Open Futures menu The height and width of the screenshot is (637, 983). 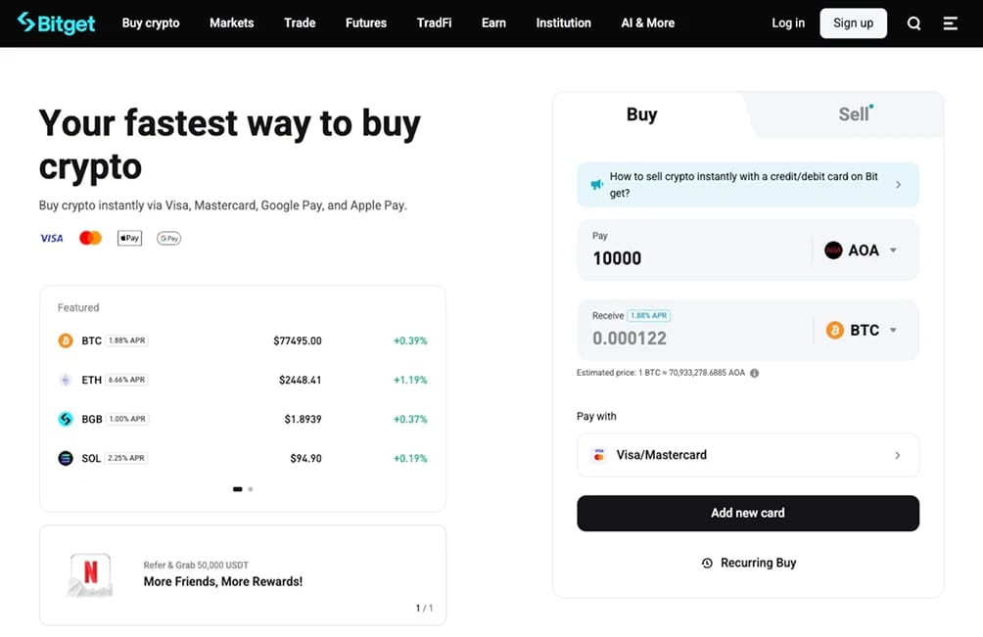pyautogui.click(x=366, y=23)
